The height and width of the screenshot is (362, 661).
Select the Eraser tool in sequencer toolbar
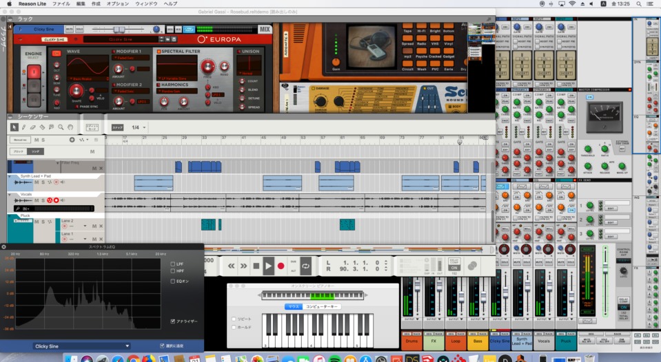pos(33,127)
